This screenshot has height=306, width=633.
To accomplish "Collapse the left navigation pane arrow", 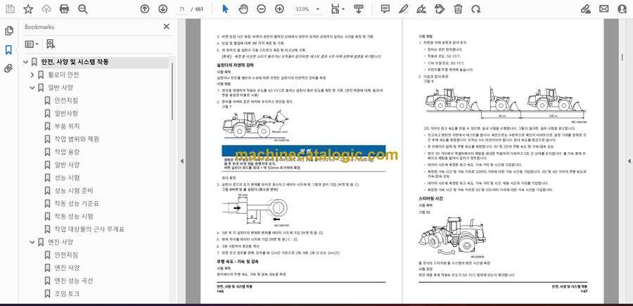I will [x=181, y=161].
